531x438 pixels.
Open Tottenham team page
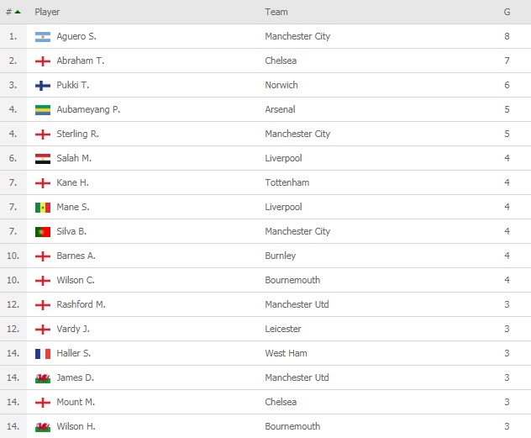pyautogui.click(x=287, y=183)
